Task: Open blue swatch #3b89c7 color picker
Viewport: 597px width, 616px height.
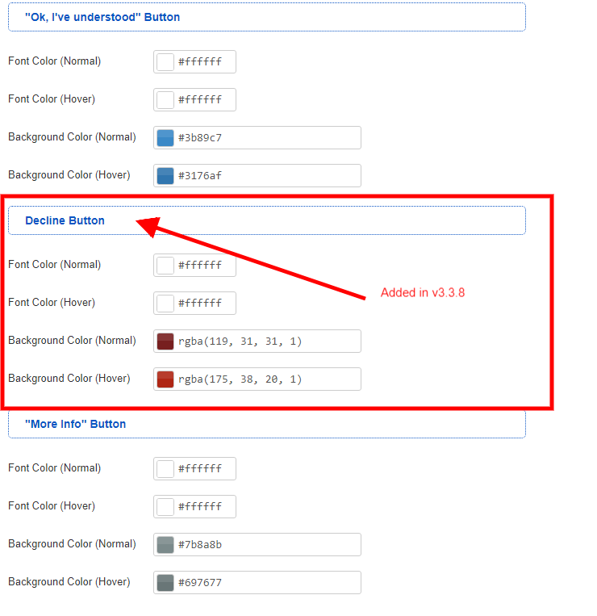Action: coord(165,138)
